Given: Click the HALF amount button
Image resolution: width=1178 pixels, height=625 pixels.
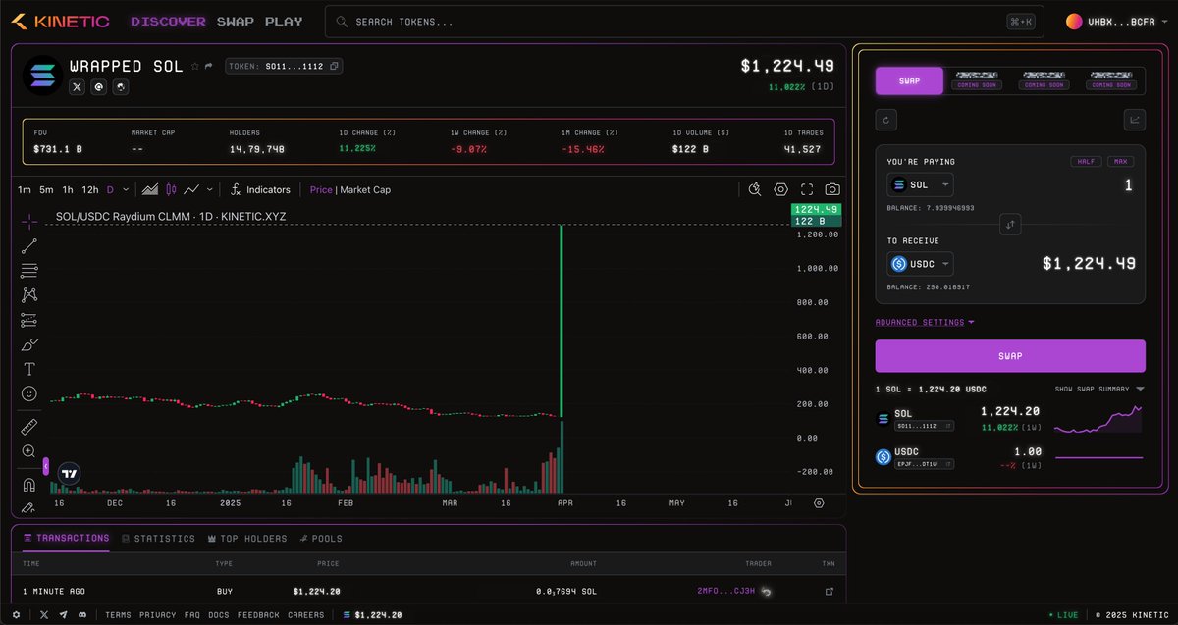Looking at the screenshot, I should tap(1087, 161).
